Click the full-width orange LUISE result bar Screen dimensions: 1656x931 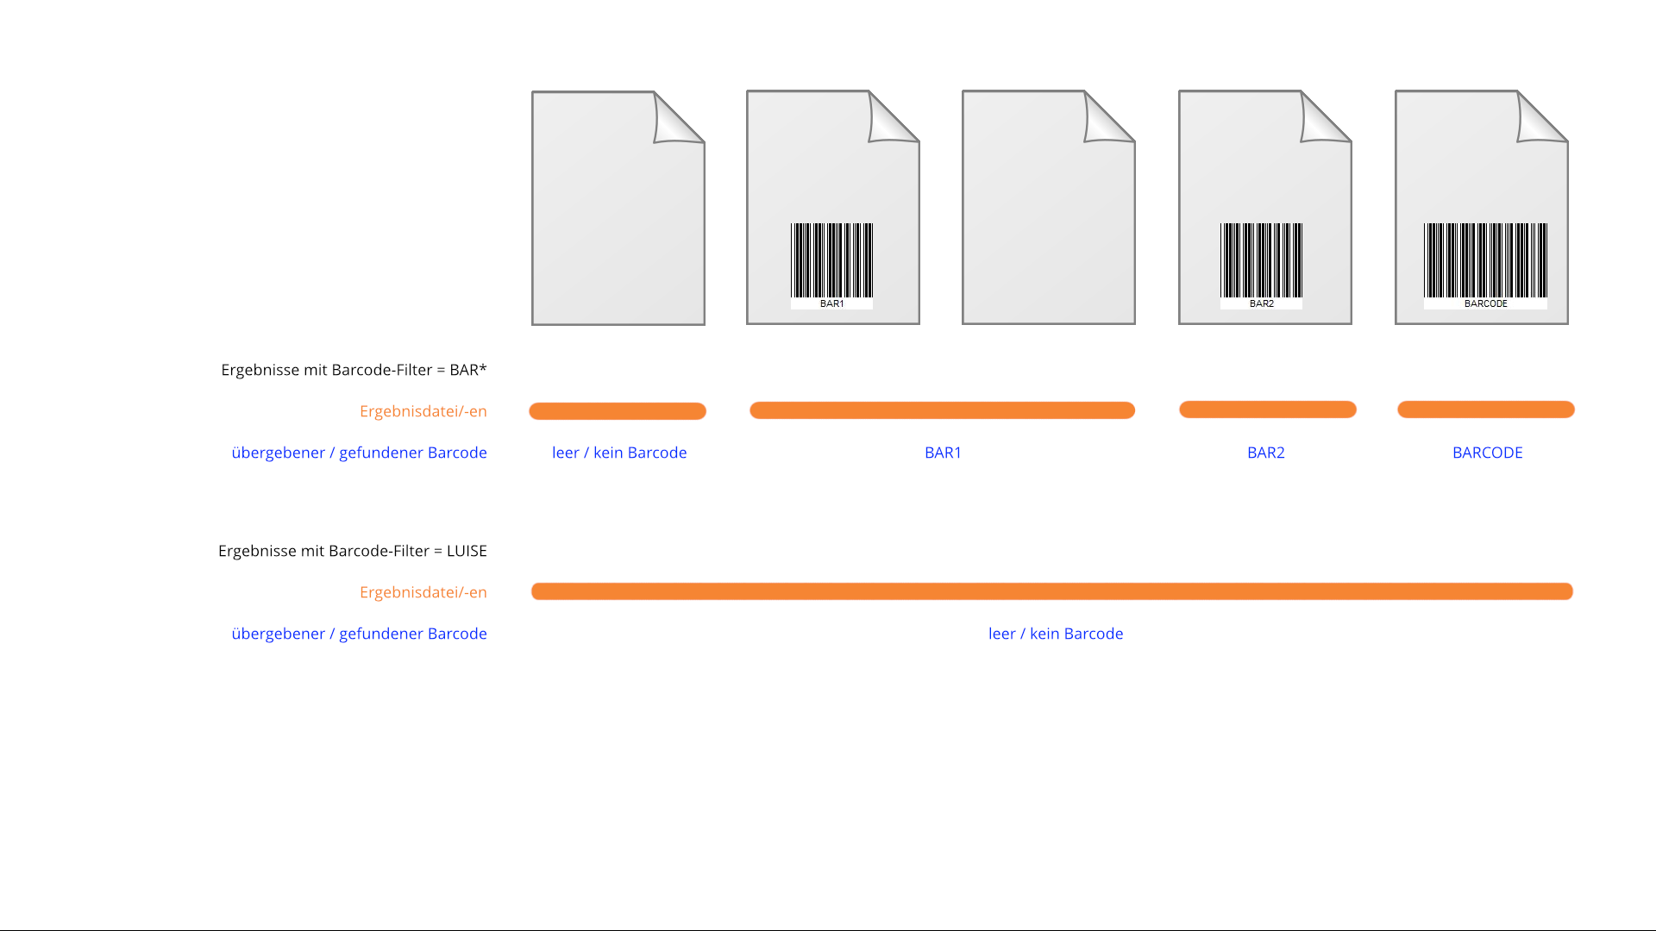pyautogui.click(x=1051, y=591)
